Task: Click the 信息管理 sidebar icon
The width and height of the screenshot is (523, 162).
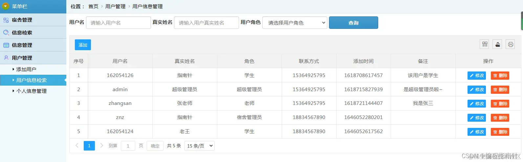Action: 6,45
